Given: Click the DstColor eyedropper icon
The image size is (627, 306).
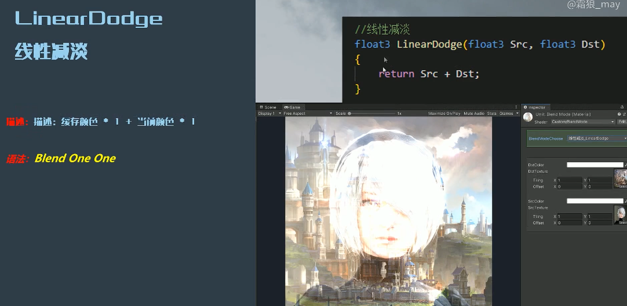Looking at the screenshot, I should 625,165.
